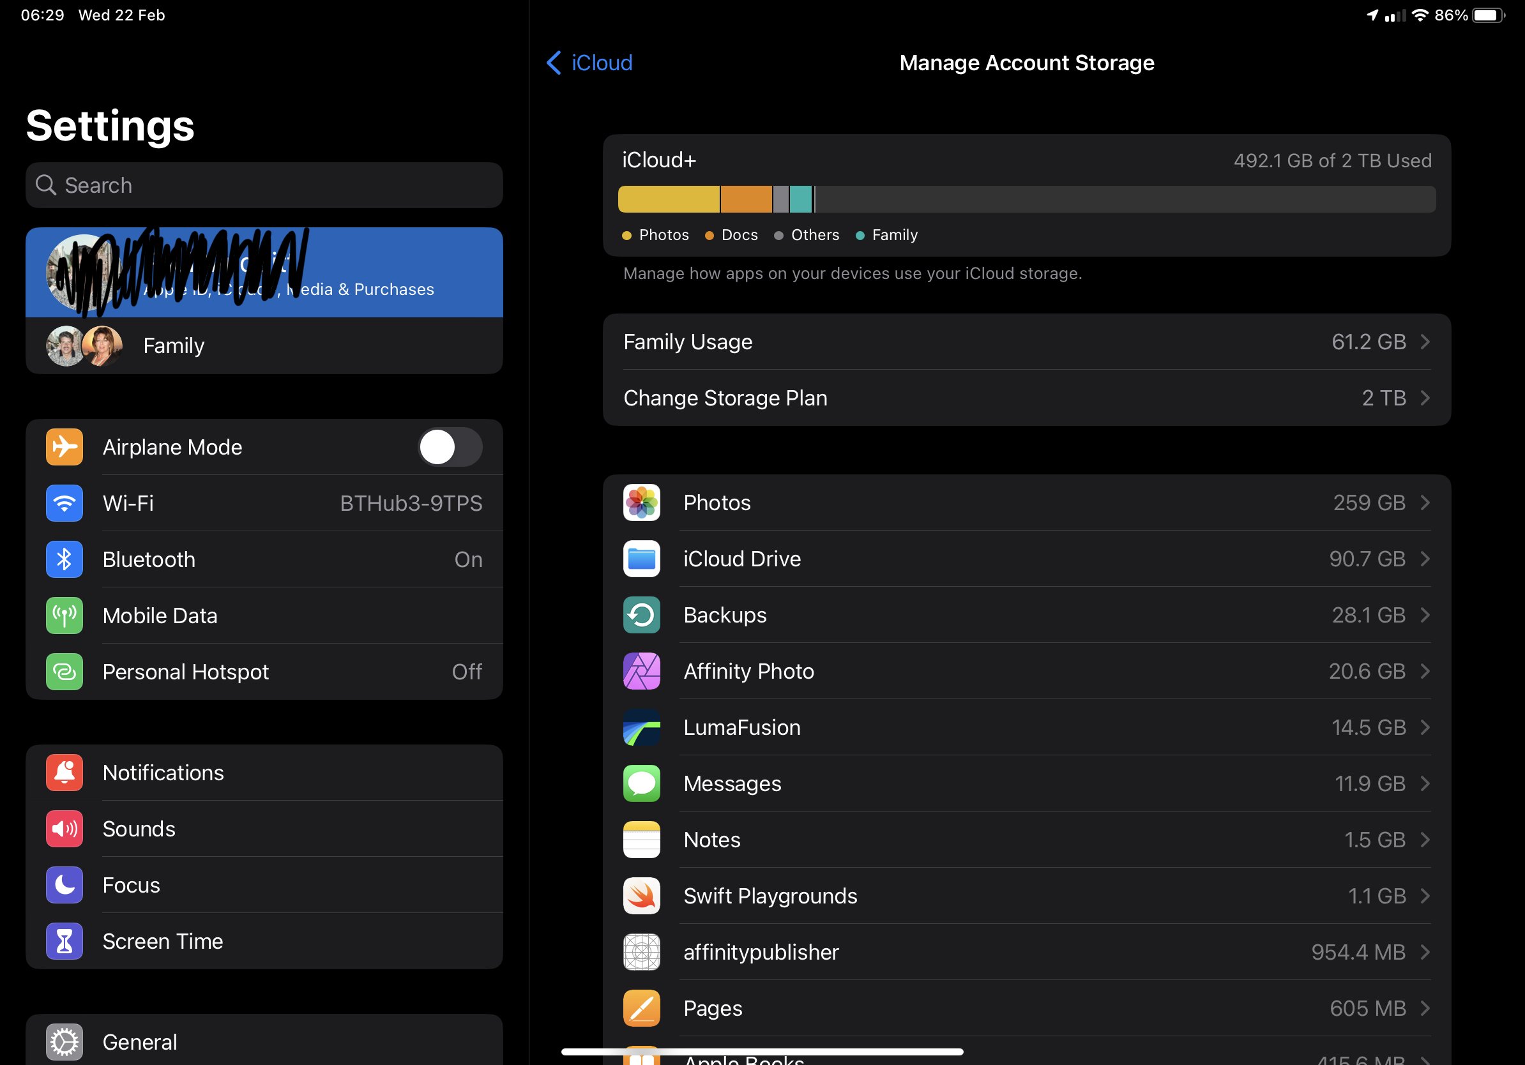Expand Photos 259 GB chevron
Image resolution: width=1525 pixels, height=1065 pixels.
(x=1425, y=502)
